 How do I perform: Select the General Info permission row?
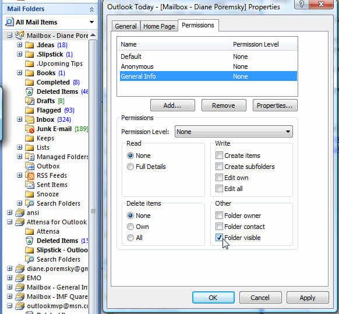[x=209, y=76]
